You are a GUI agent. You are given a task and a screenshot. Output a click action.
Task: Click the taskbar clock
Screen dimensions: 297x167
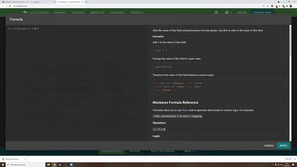point(287,165)
